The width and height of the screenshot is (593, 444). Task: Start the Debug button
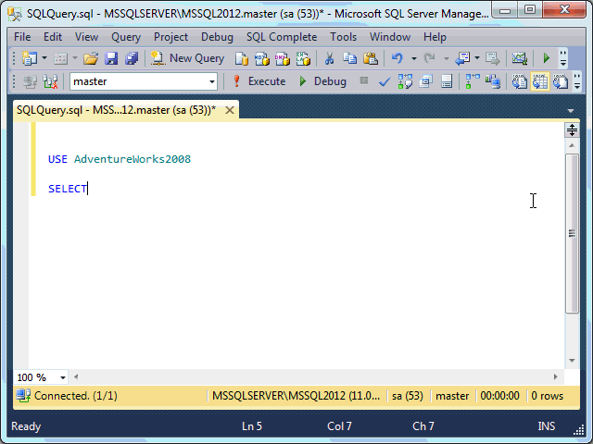pos(322,81)
